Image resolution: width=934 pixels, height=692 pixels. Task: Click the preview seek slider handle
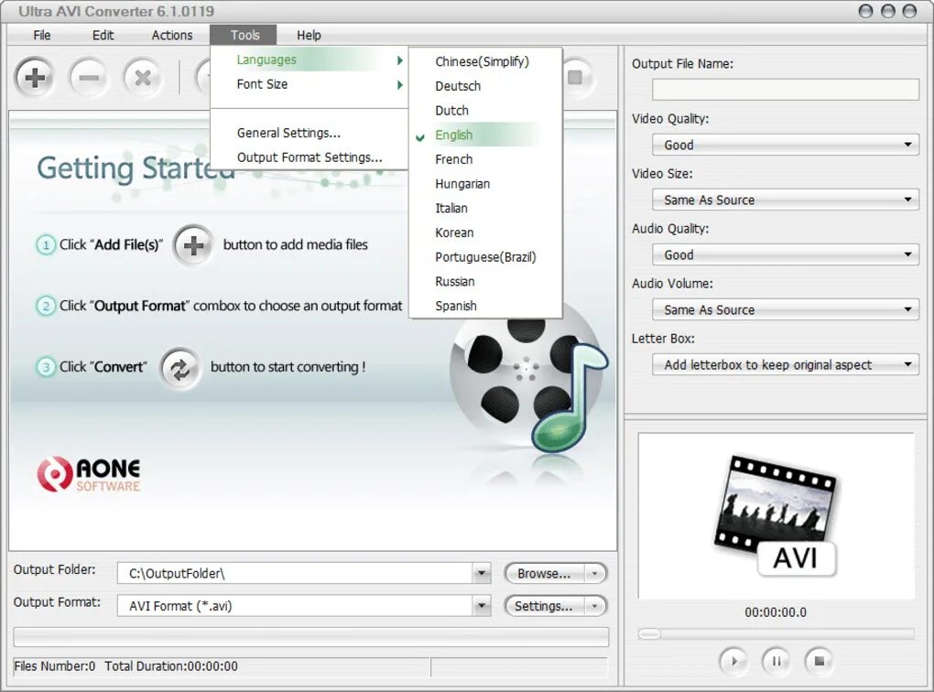coord(649,634)
